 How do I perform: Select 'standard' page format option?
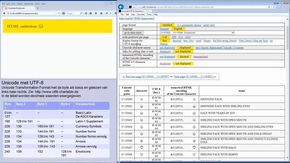click(167, 25)
